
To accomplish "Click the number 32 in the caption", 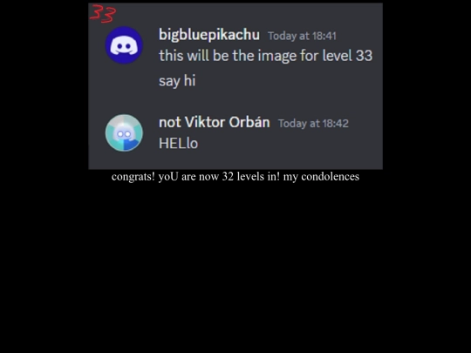I will [228, 176].
